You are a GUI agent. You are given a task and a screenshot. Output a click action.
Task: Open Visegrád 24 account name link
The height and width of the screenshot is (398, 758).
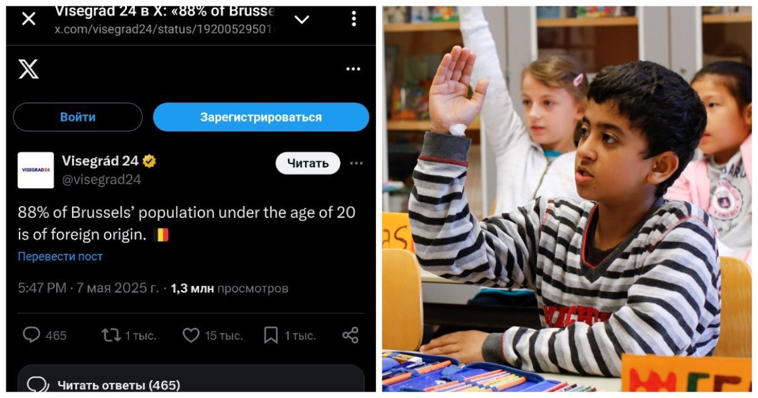click(100, 161)
